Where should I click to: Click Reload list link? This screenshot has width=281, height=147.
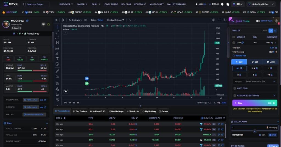click(x=239, y=56)
